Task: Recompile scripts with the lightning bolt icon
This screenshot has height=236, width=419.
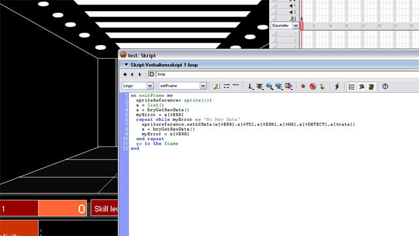Action: click(x=337, y=86)
